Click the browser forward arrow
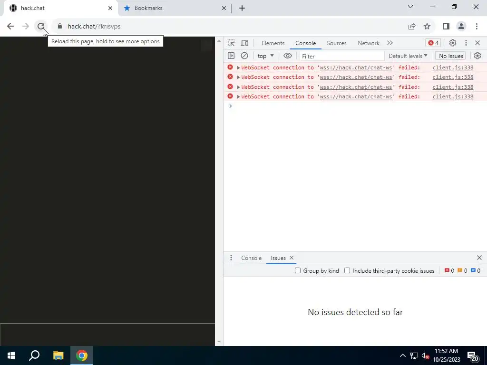This screenshot has width=487, height=365. pos(26,27)
